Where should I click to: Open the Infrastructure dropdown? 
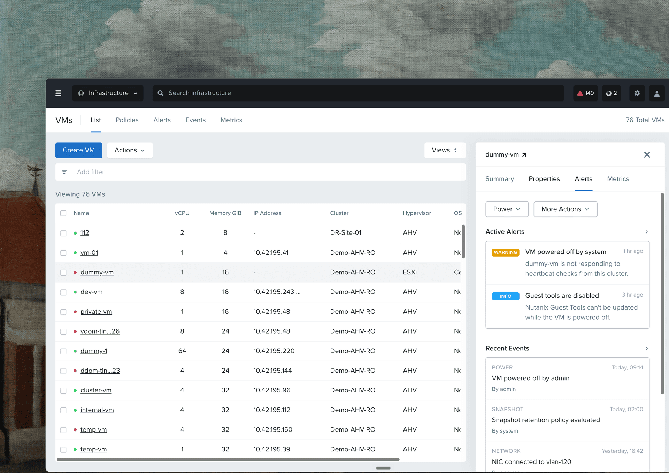point(108,93)
